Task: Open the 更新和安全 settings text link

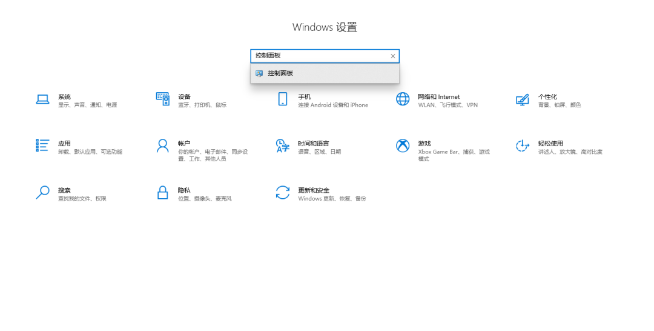Action: tap(313, 190)
